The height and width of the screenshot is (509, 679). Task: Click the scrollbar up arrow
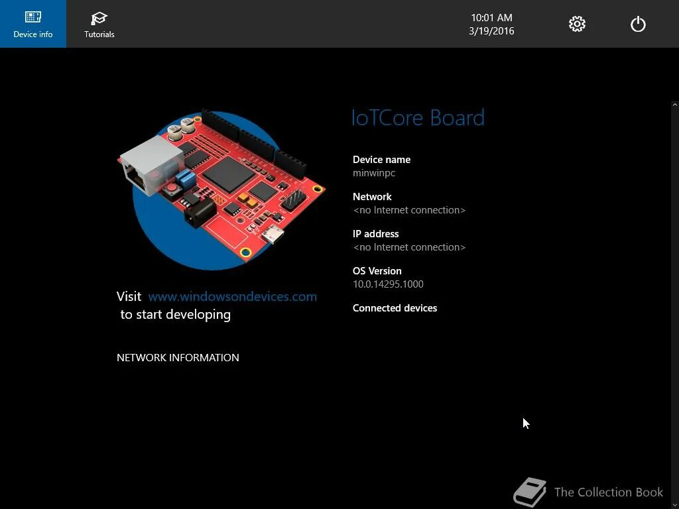point(674,104)
